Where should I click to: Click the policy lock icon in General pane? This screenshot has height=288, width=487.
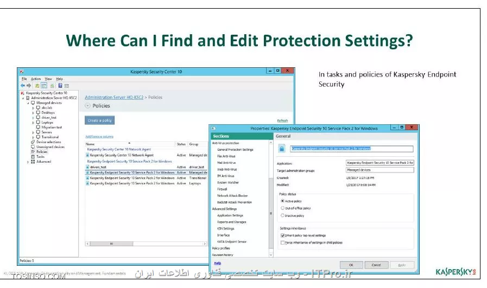point(282,149)
